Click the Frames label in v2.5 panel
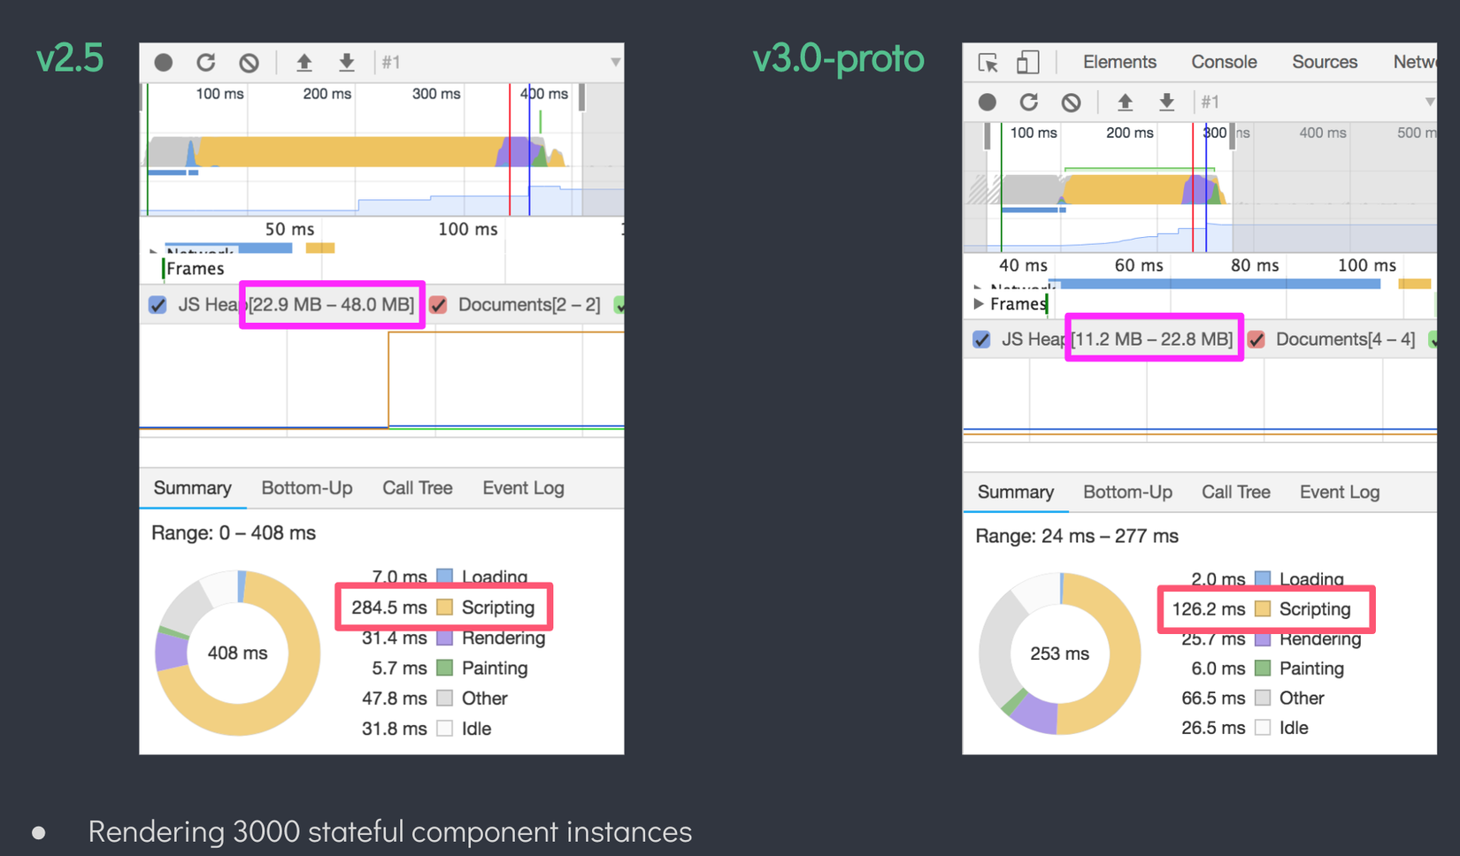Image resolution: width=1460 pixels, height=856 pixels. coord(195,269)
